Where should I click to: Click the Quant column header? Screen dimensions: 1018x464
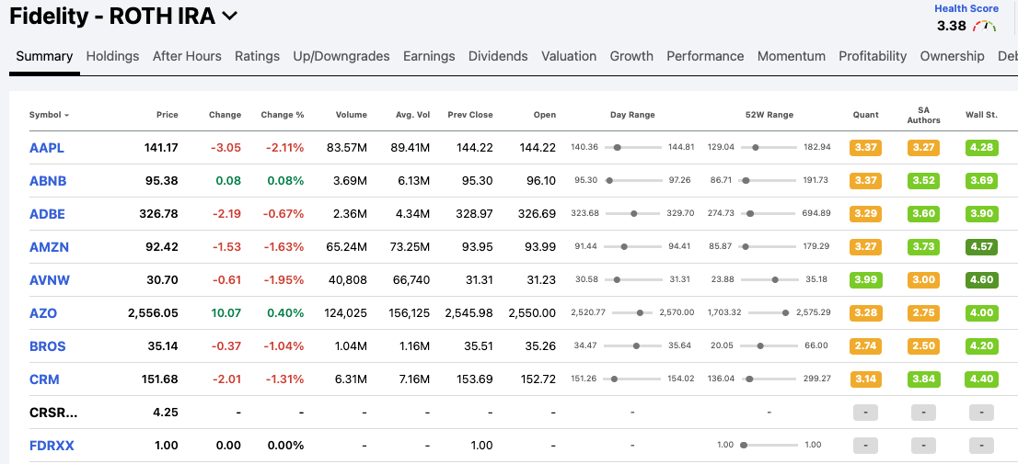point(865,115)
